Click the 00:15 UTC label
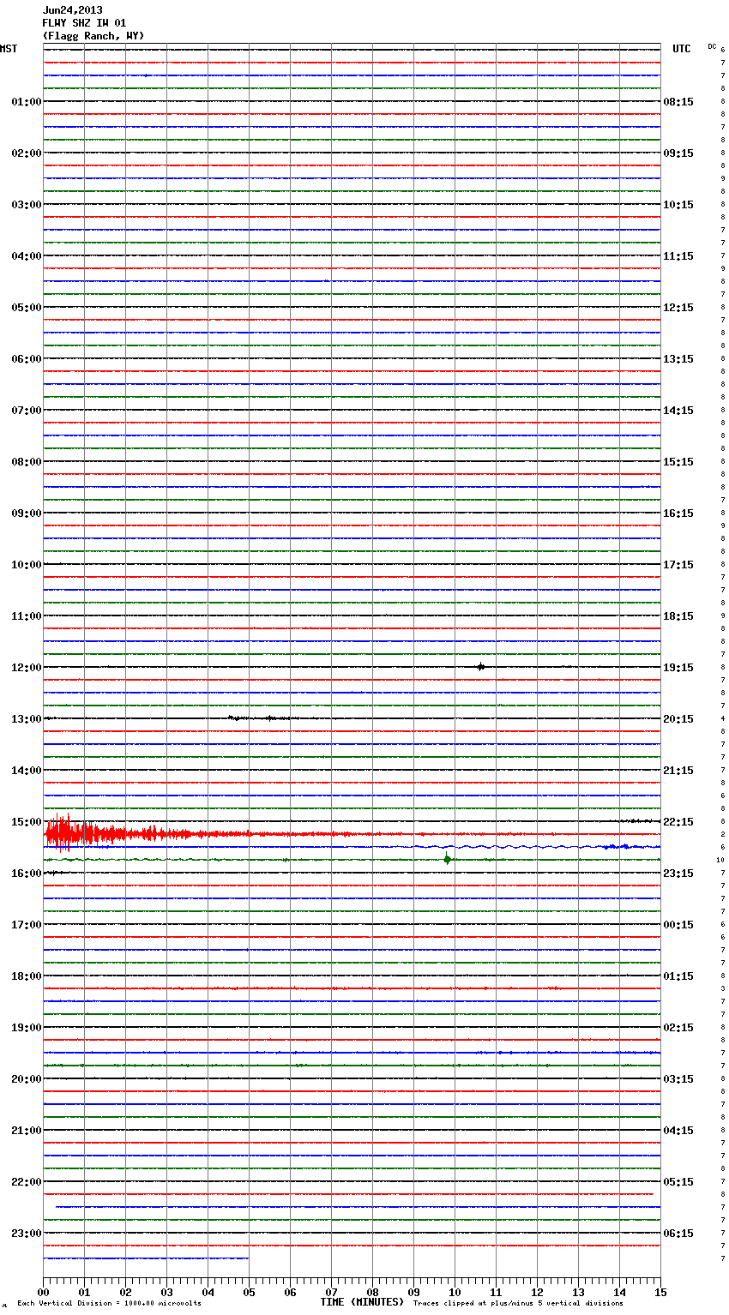Screen dimensions: 729x1315 coord(678,925)
